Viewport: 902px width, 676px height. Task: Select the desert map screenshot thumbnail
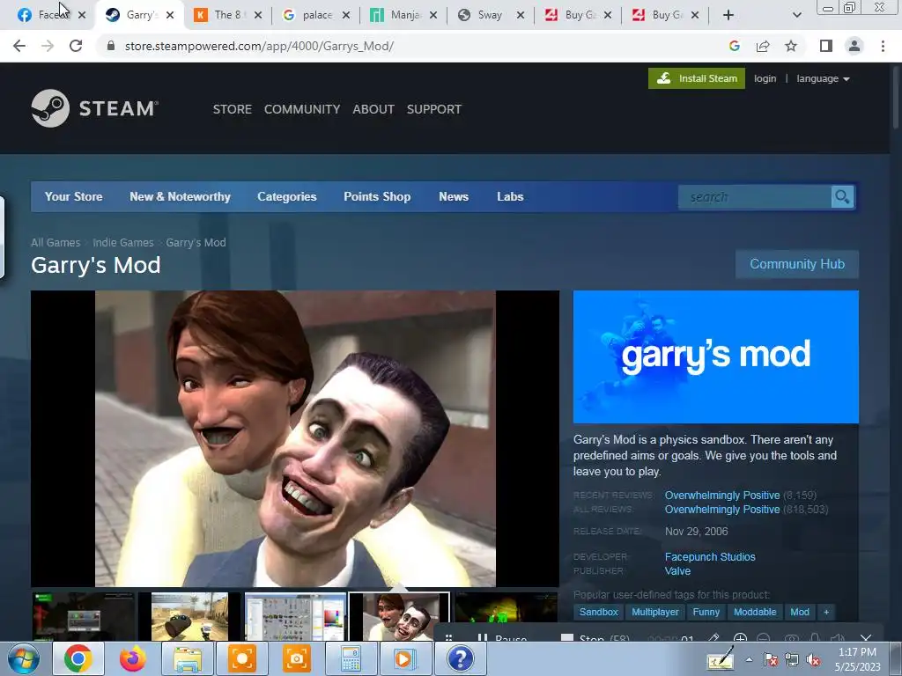(189, 617)
